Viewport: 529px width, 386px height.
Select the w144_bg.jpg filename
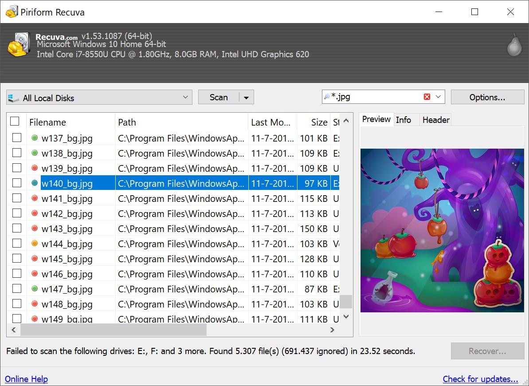coord(67,244)
